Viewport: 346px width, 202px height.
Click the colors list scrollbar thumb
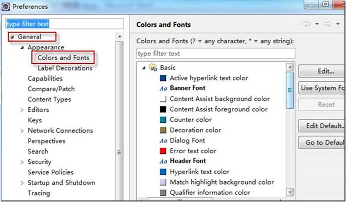click(x=290, y=90)
